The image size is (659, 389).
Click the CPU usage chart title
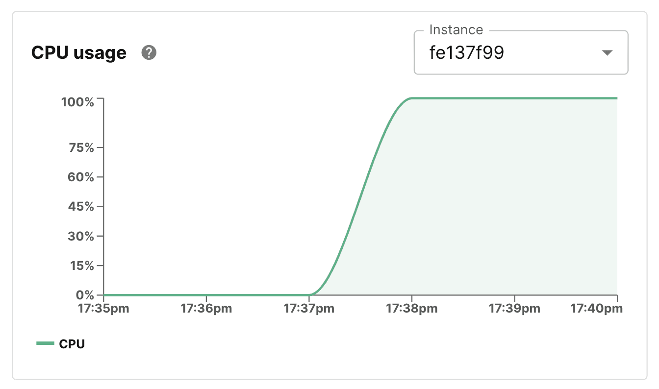(78, 52)
